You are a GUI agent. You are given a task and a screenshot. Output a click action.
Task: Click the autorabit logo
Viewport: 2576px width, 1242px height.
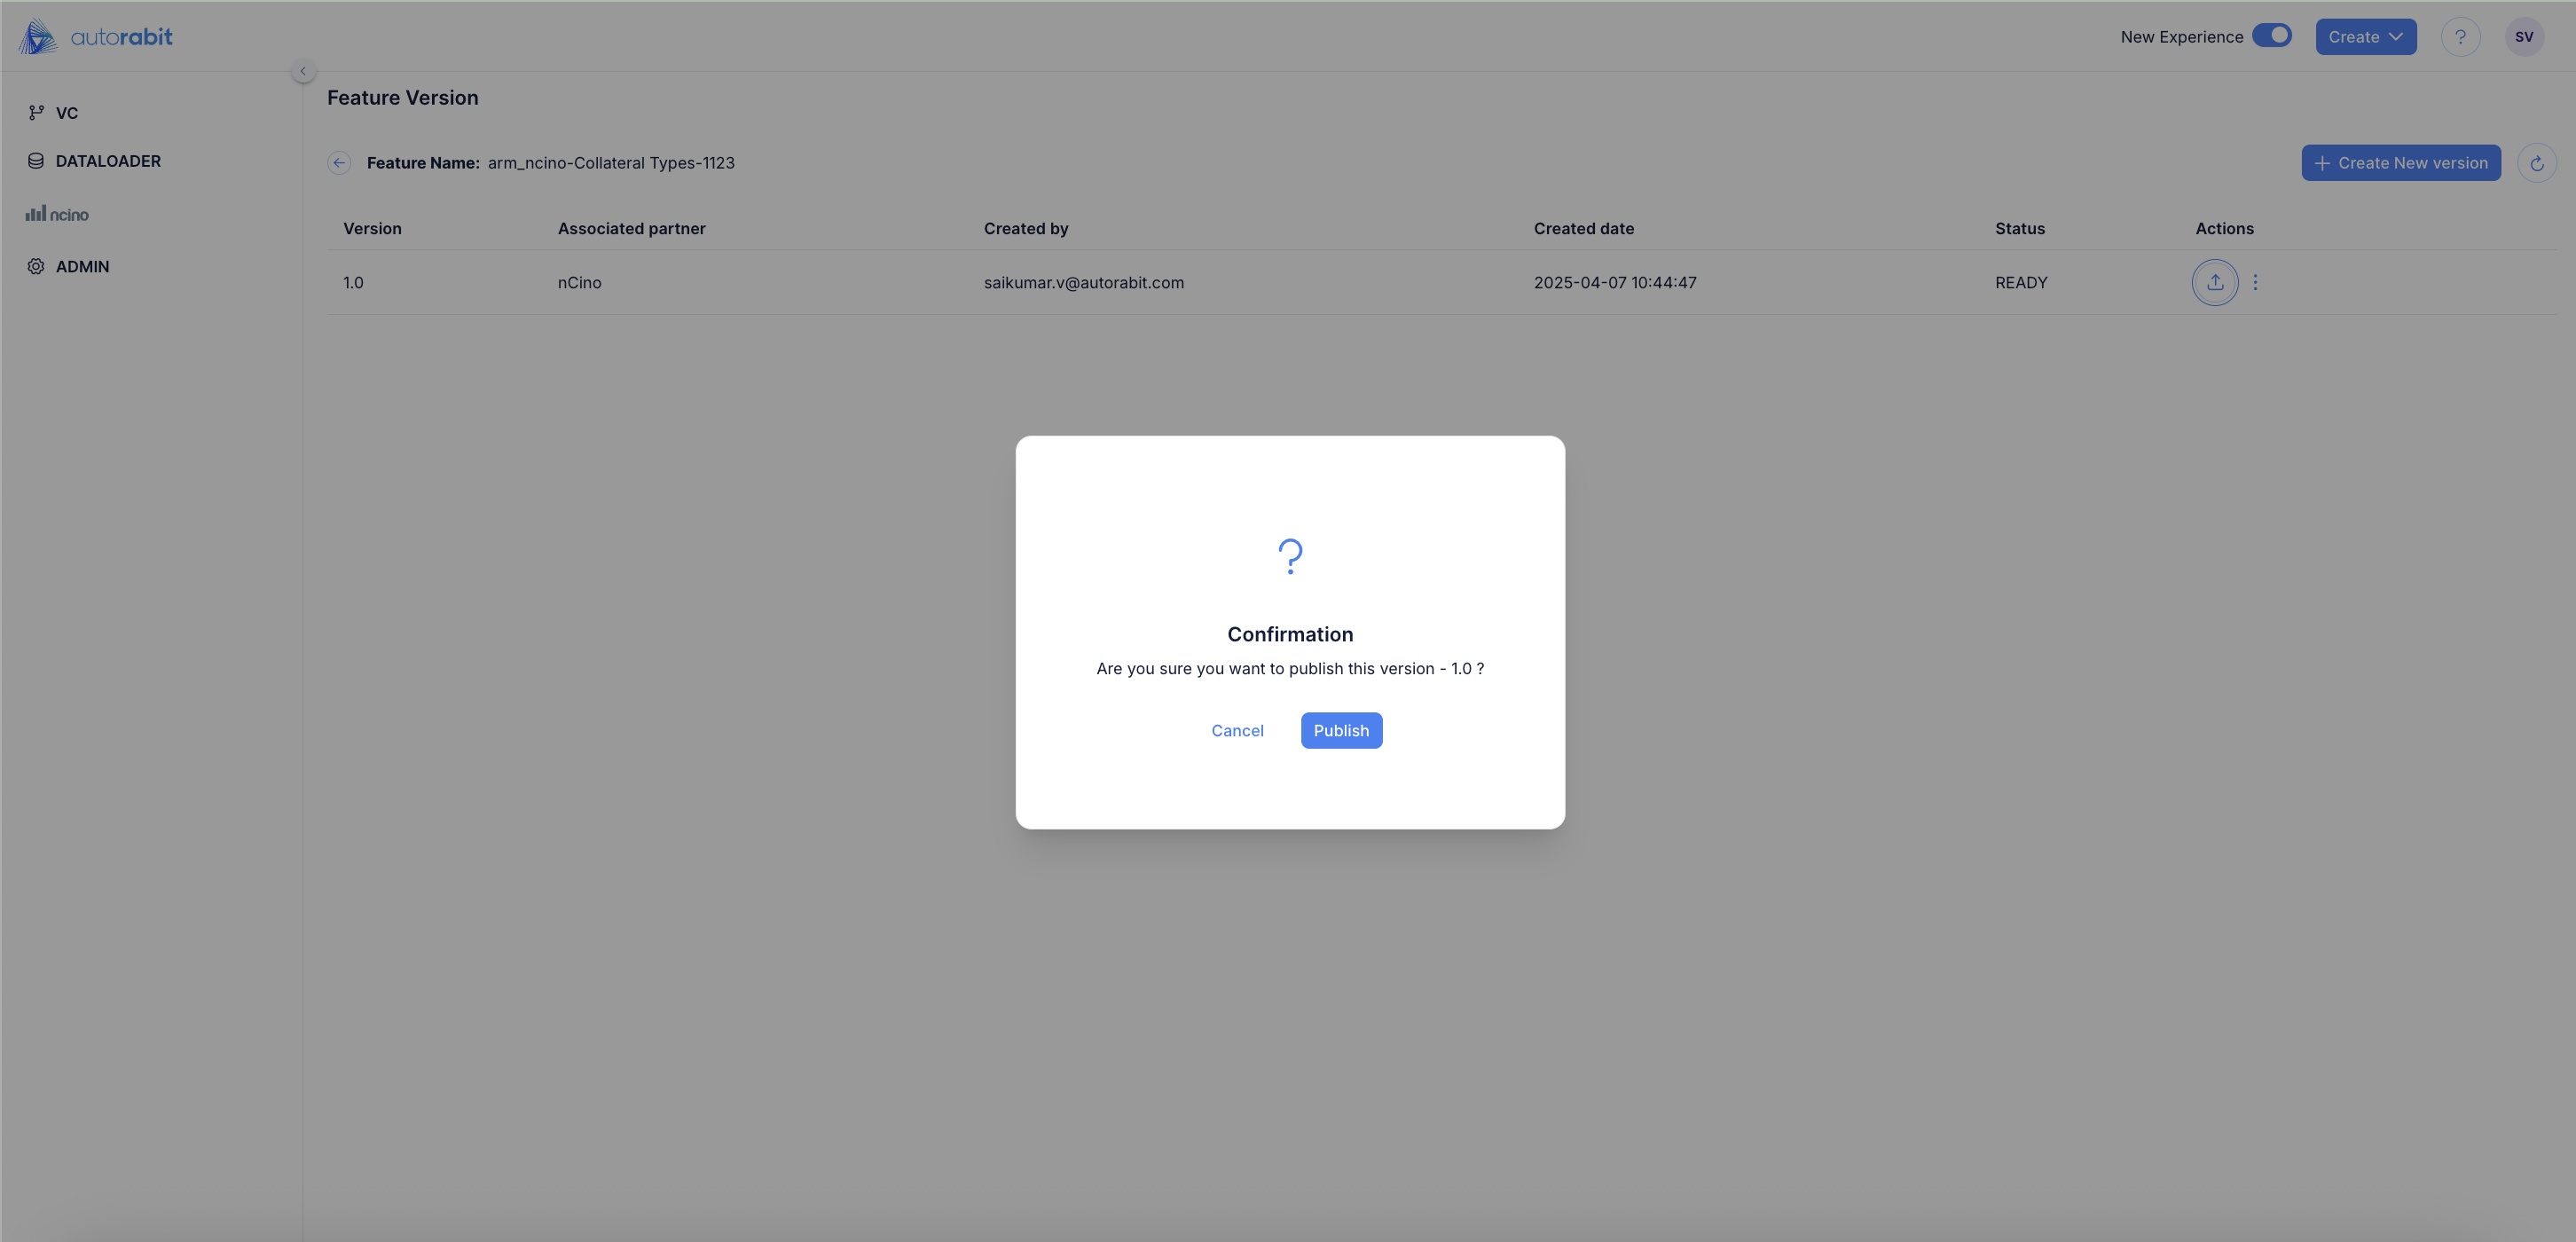(x=96, y=37)
